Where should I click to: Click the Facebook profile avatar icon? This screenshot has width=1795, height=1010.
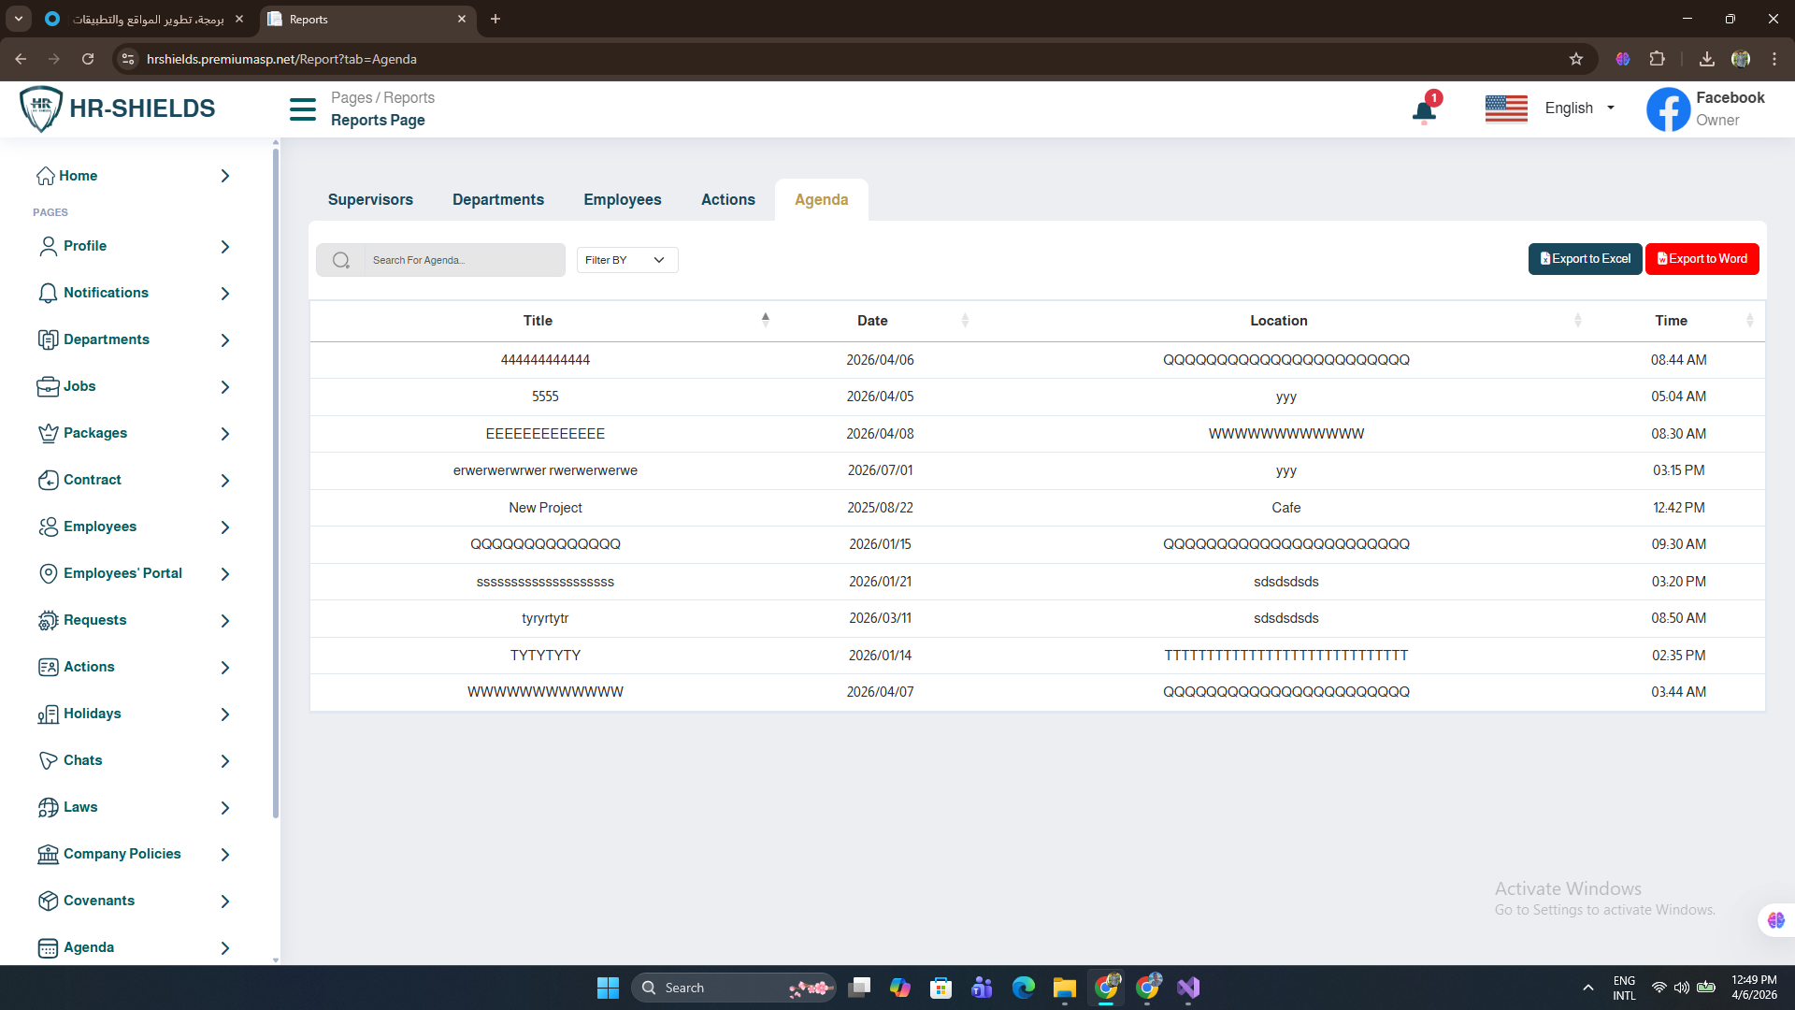pyautogui.click(x=1669, y=109)
